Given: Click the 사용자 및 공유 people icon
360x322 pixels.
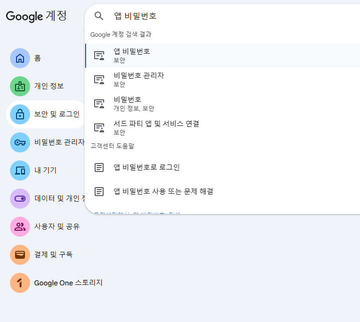Looking at the screenshot, I should click(x=20, y=227).
